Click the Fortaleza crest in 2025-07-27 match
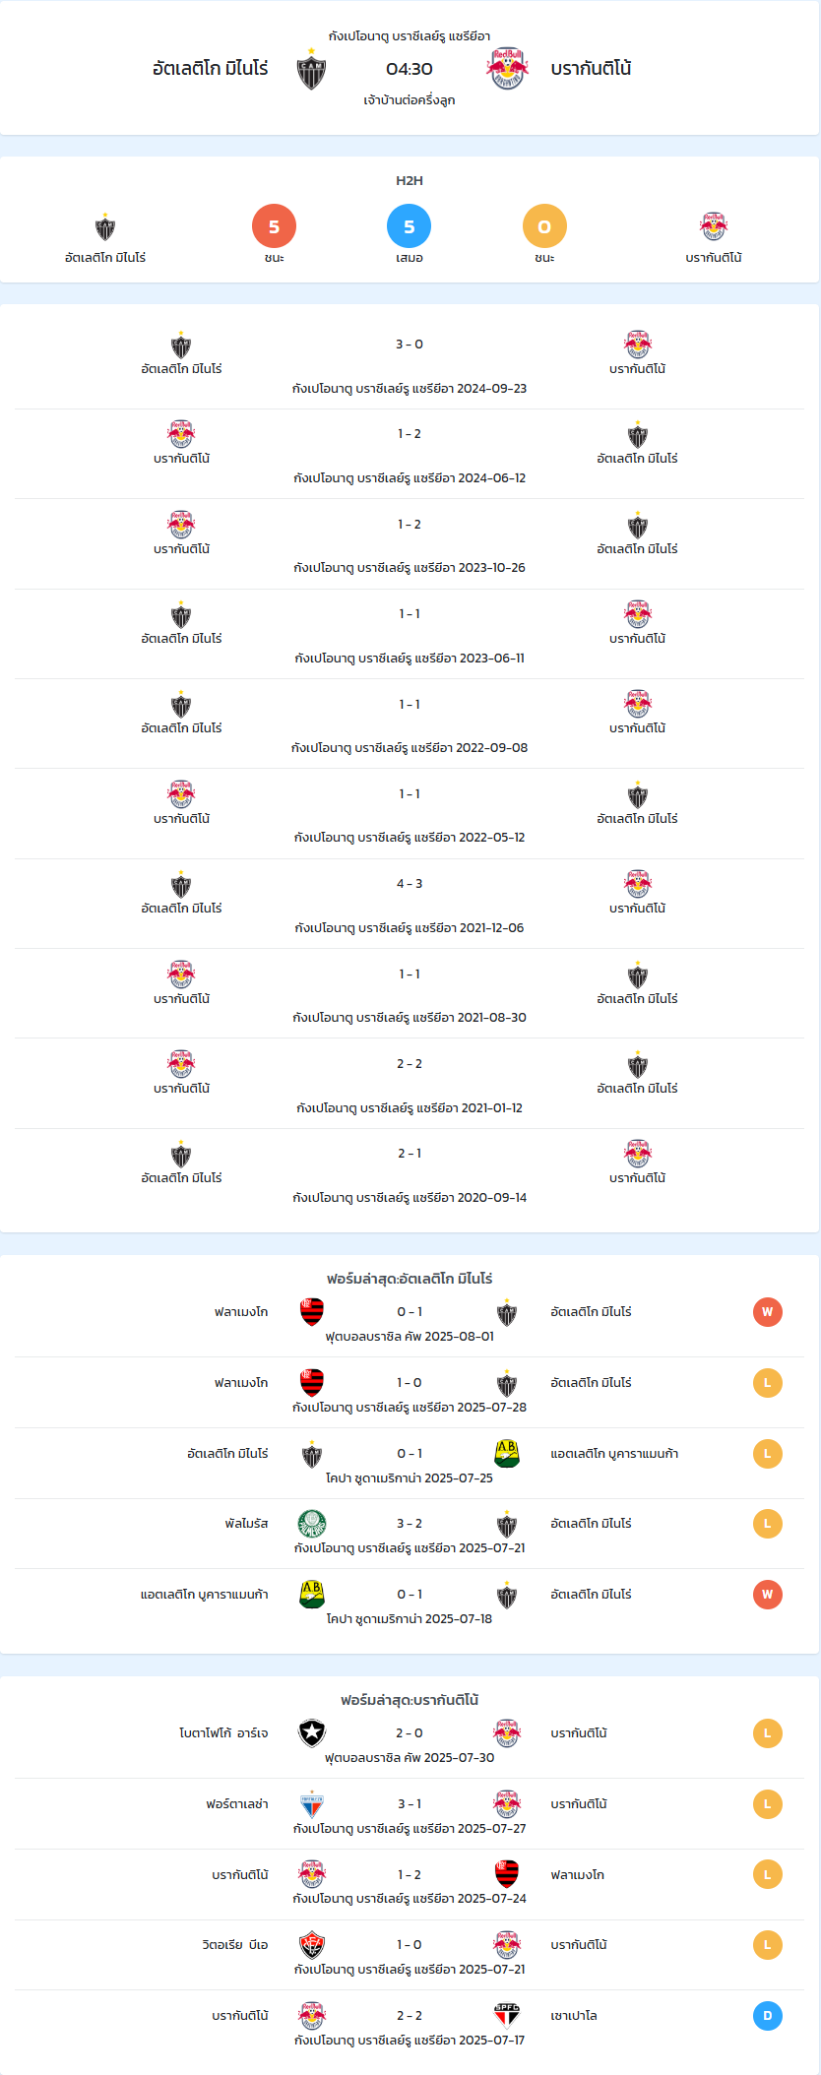 click(312, 1804)
